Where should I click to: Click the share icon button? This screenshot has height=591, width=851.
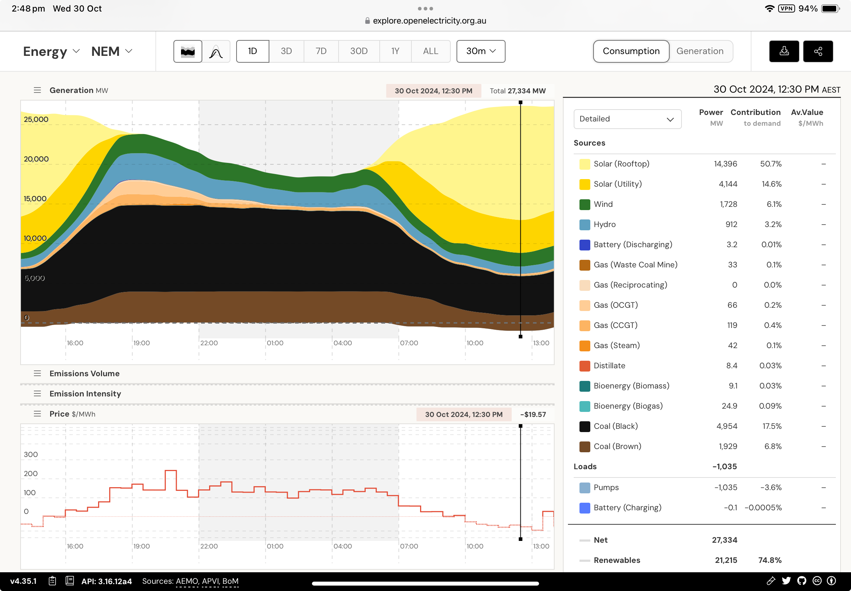pyautogui.click(x=818, y=51)
